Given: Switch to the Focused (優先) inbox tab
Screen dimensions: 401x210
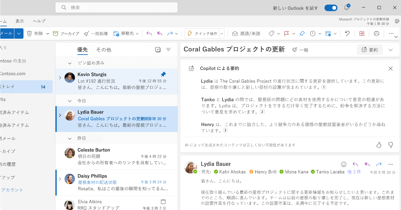Looking at the screenshot, I should (x=83, y=50).
